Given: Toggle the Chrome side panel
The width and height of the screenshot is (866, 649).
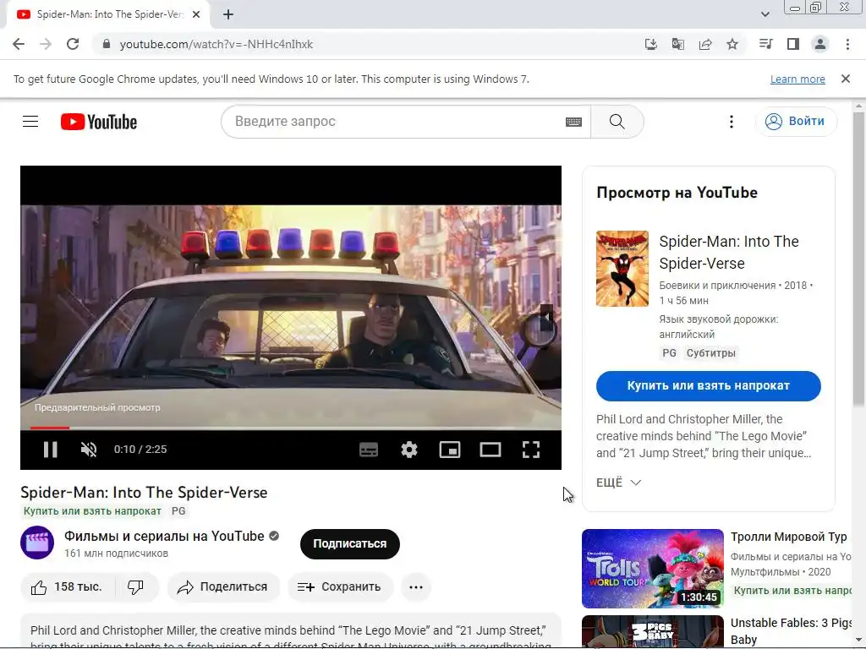Looking at the screenshot, I should [793, 44].
